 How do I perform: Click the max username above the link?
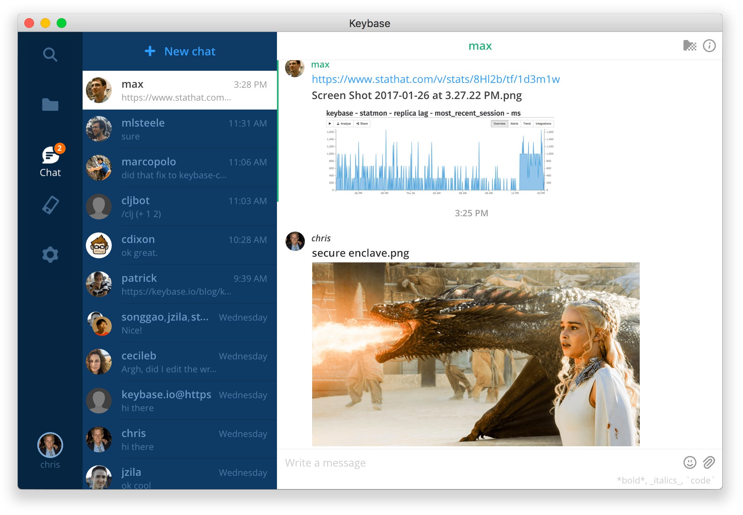click(x=320, y=65)
